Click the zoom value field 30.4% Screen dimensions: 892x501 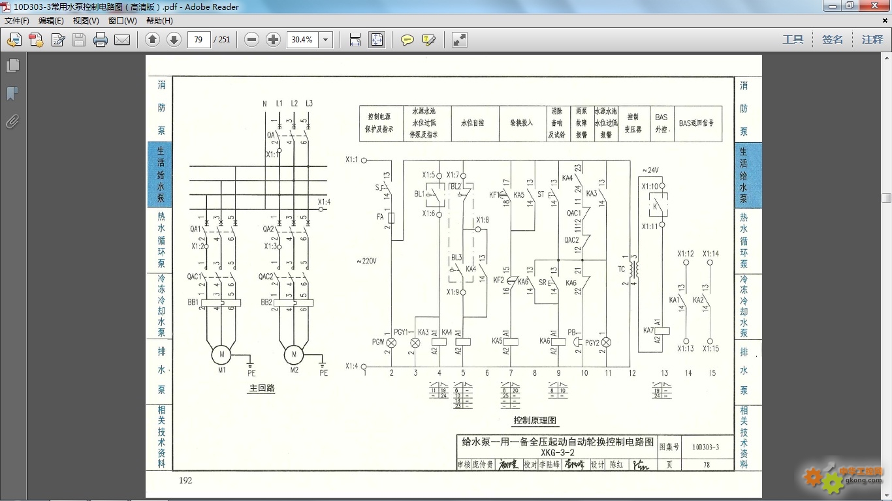pyautogui.click(x=302, y=40)
